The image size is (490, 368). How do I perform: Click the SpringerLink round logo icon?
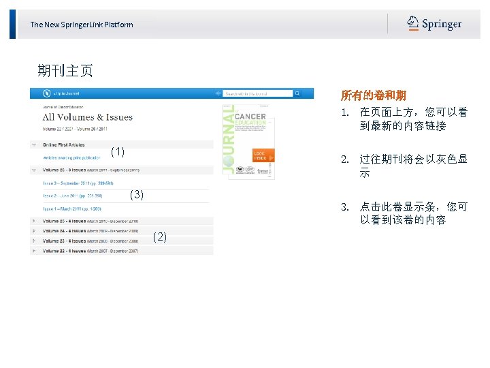pos(46,93)
